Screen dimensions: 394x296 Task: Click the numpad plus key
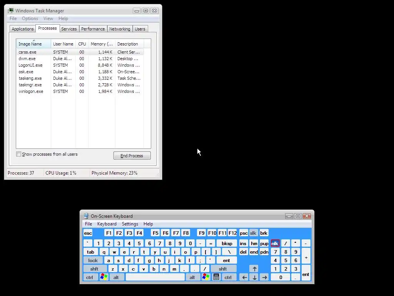(x=306, y=256)
